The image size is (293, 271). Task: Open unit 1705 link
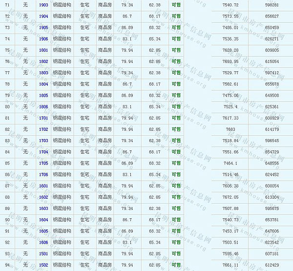point(43,163)
